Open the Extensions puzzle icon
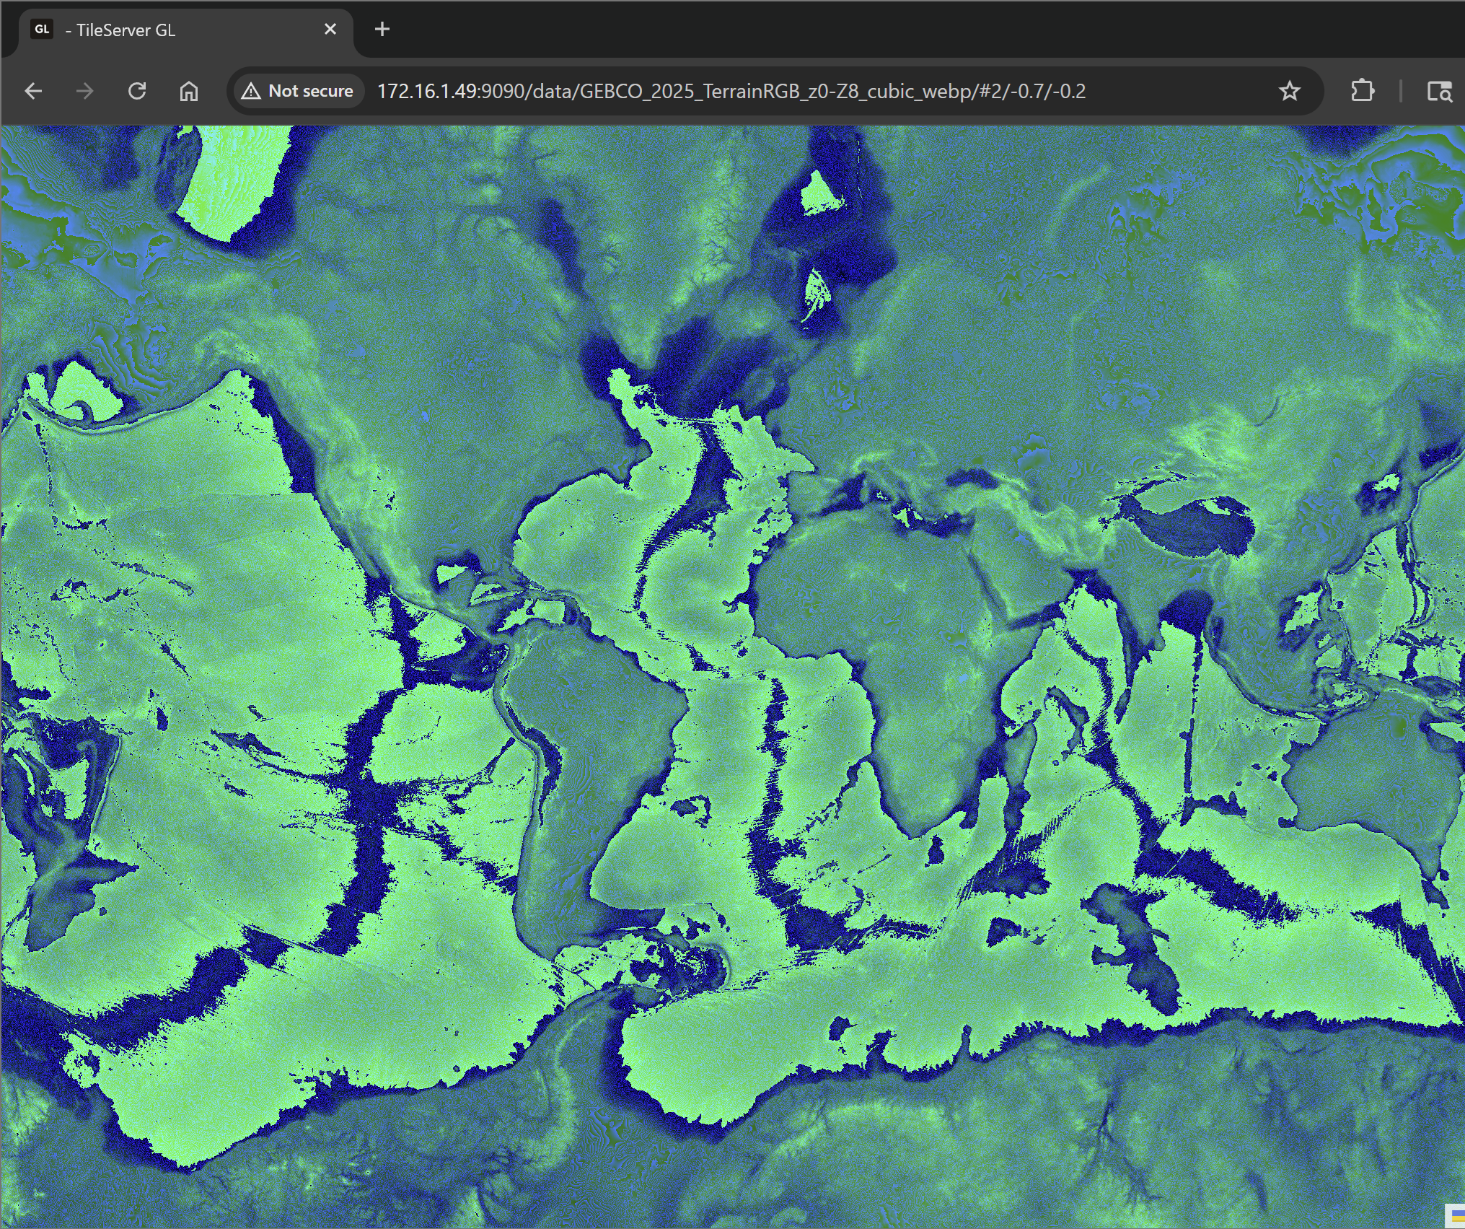 pos(1362,91)
